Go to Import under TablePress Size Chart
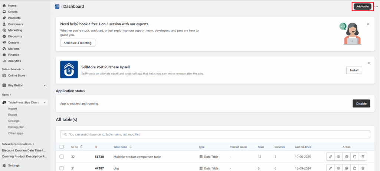The width and height of the screenshot is (380, 171). click(x=13, y=109)
